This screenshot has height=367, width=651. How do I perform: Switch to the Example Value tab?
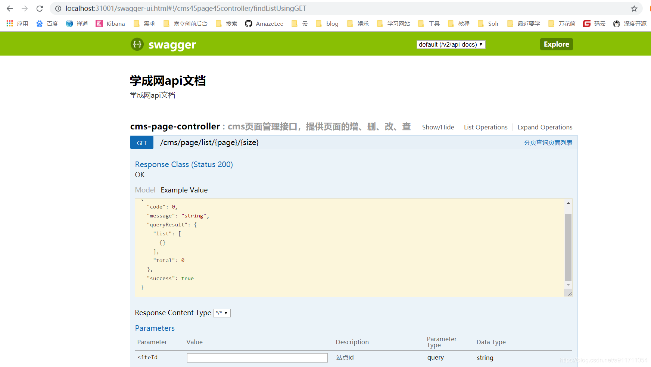coord(184,190)
